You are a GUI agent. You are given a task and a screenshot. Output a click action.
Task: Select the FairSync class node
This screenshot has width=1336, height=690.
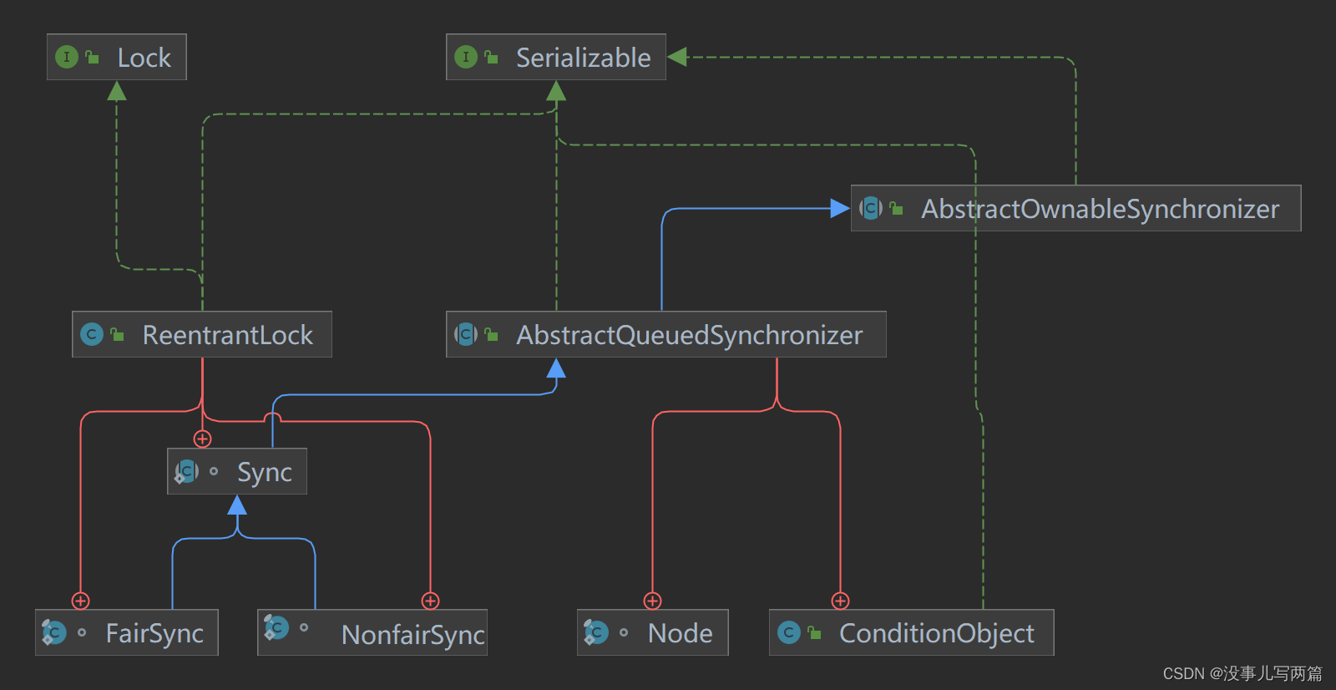point(127,632)
